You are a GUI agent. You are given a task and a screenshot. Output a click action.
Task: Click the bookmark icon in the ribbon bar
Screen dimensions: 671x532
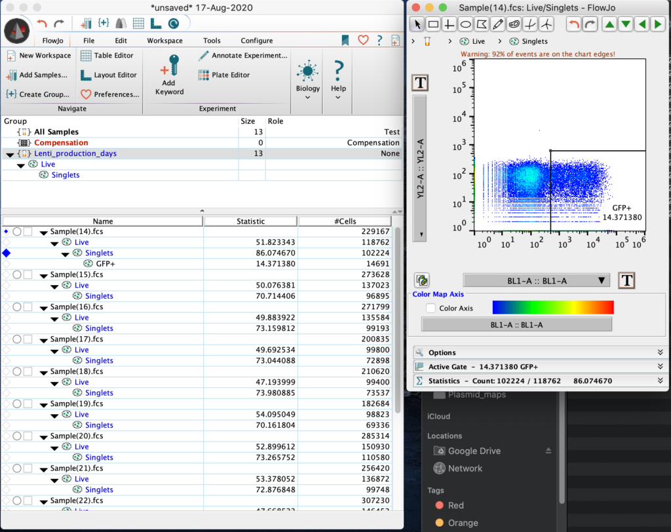(345, 40)
